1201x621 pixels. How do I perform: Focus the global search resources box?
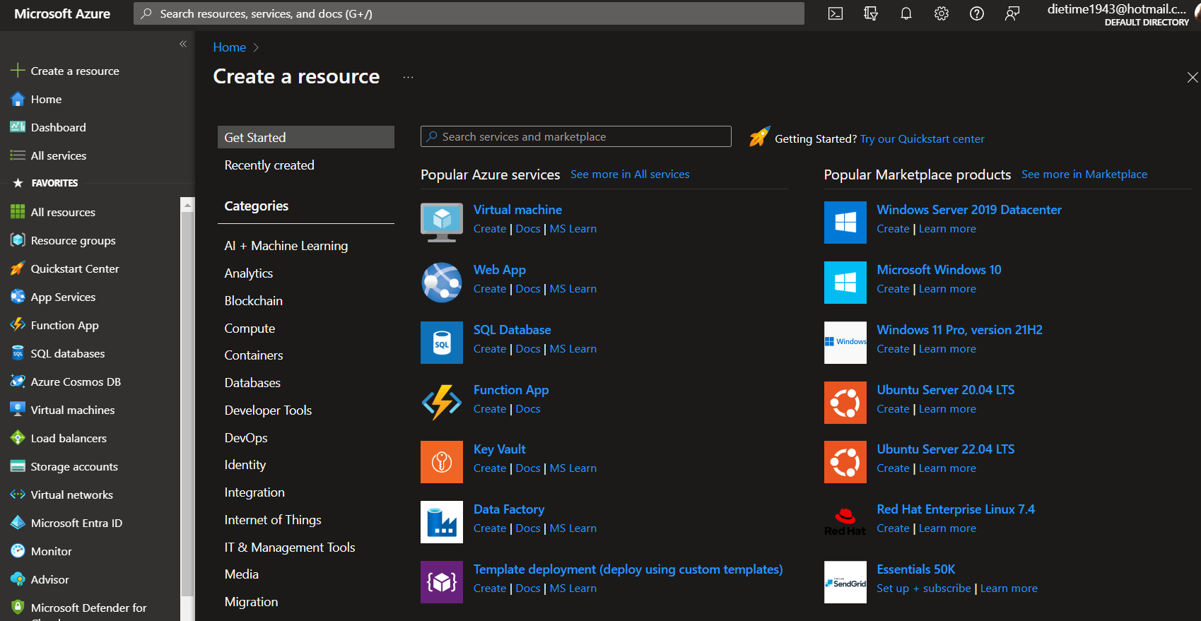[x=469, y=13]
